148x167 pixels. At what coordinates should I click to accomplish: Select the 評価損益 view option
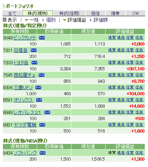[x=77, y=20]
